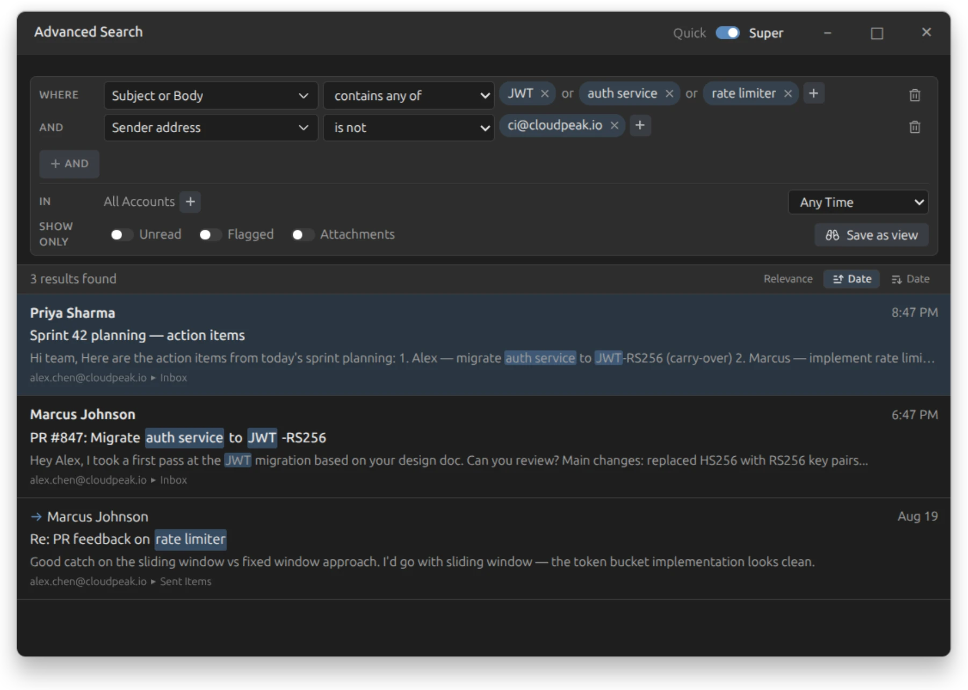The image size is (968, 690).
Task: Open the contains any of operator dropdown
Action: (x=408, y=96)
